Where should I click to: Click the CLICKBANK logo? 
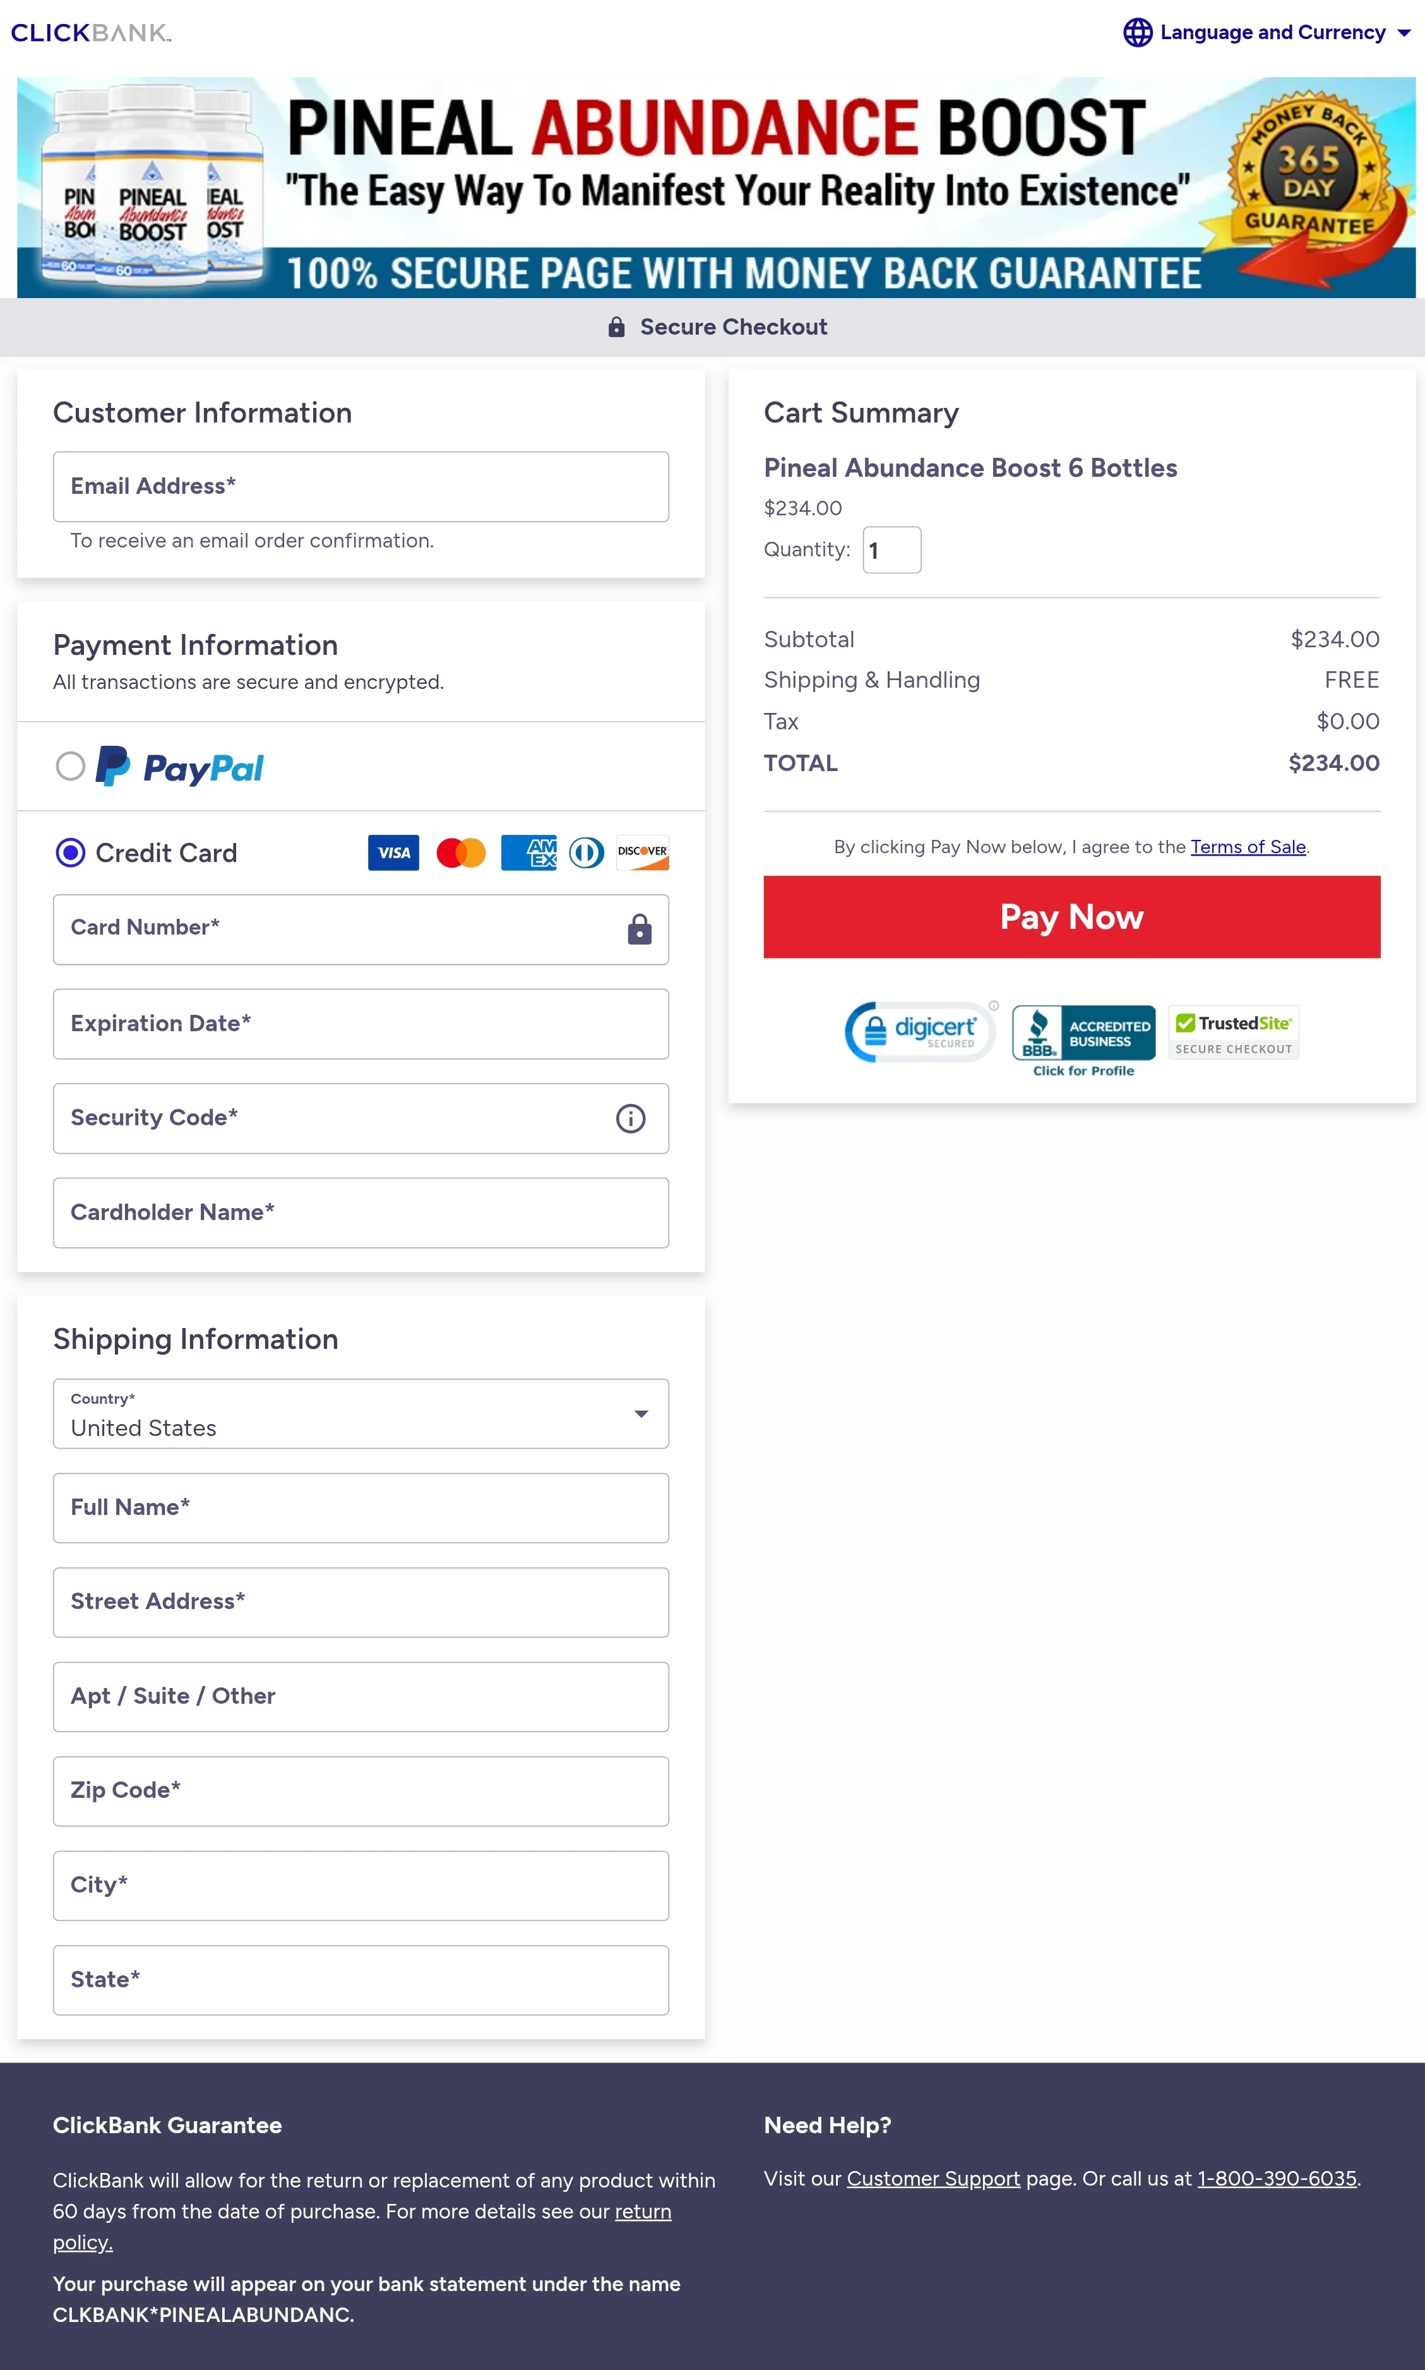click(89, 32)
